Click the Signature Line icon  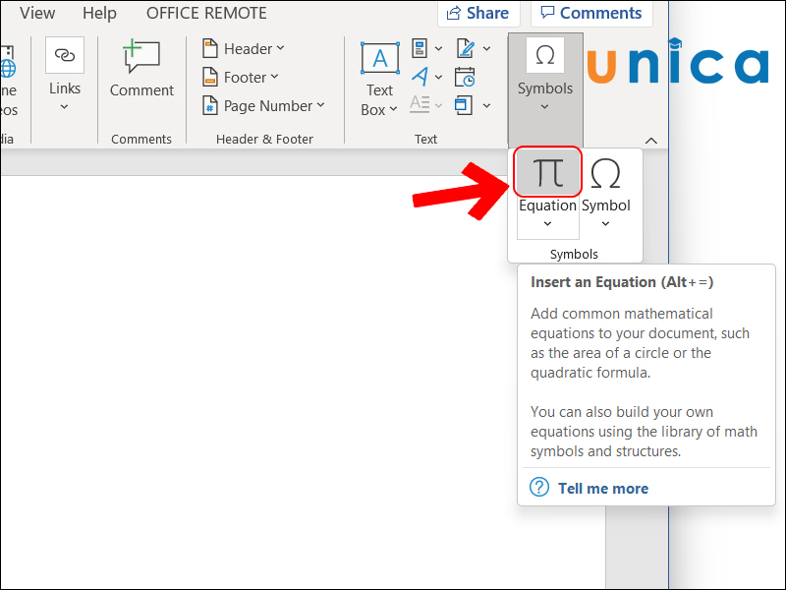tap(466, 48)
